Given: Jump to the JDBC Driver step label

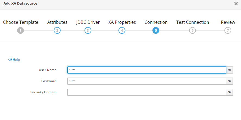Looking at the screenshot, I should [x=88, y=22].
